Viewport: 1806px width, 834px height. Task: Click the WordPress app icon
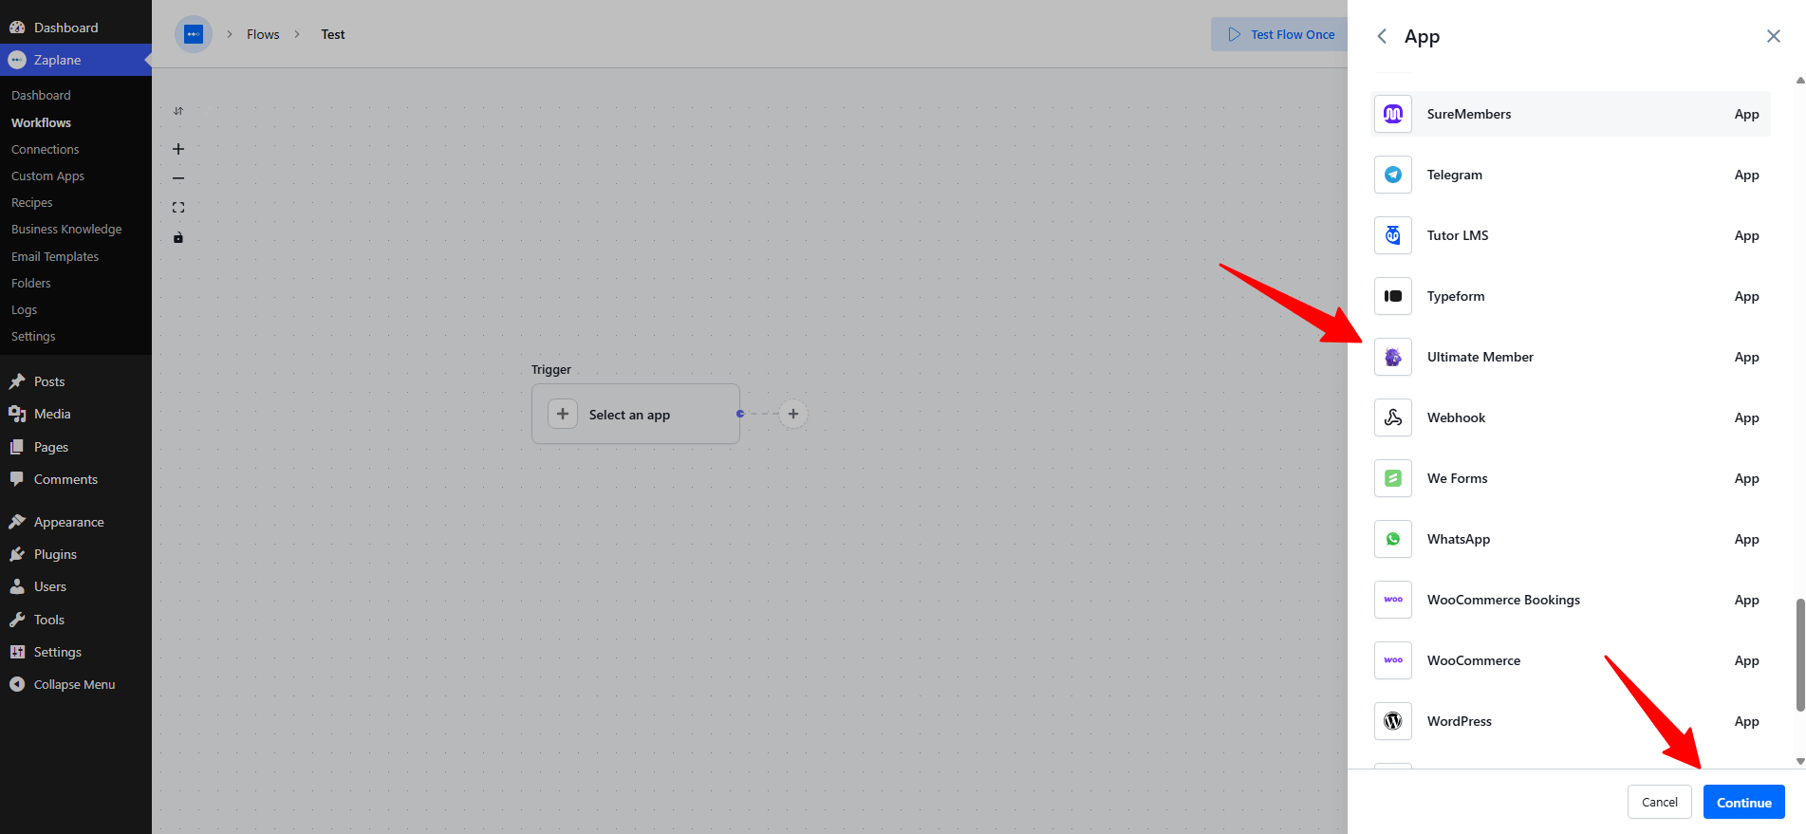point(1393,721)
